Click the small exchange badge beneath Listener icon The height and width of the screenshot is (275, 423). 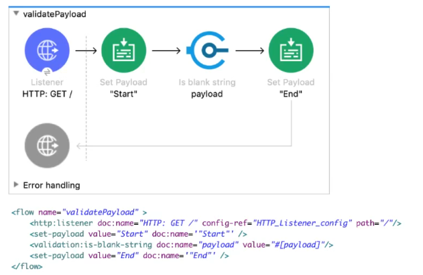48,71
